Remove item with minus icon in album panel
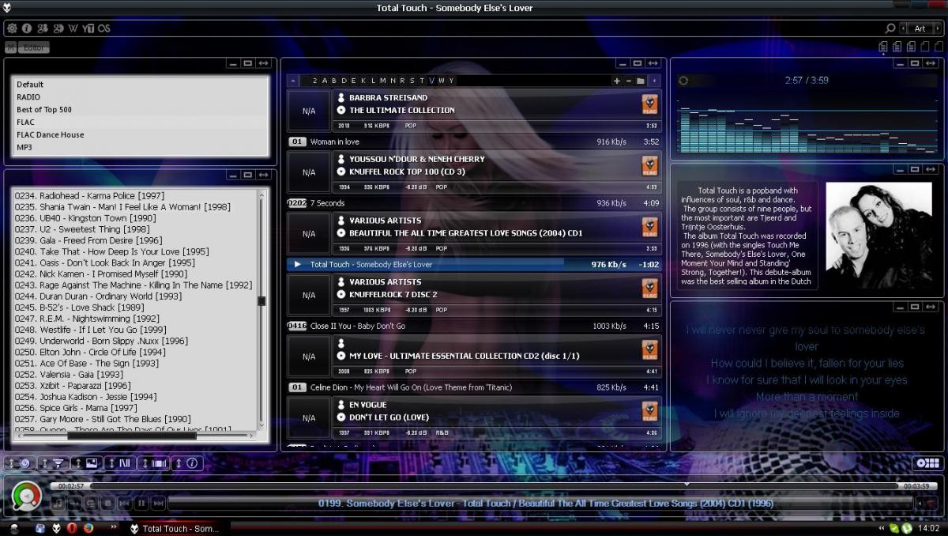 click(x=628, y=81)
